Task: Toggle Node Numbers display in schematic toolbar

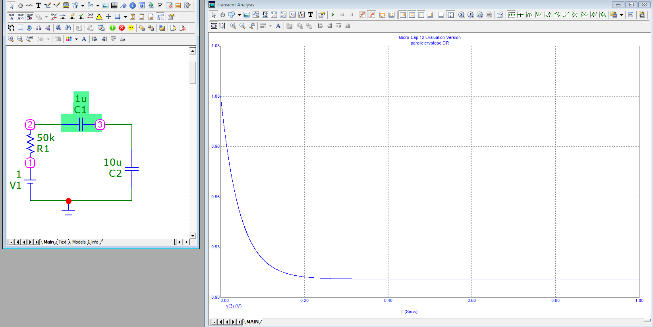Action: (x=30, y=17)
